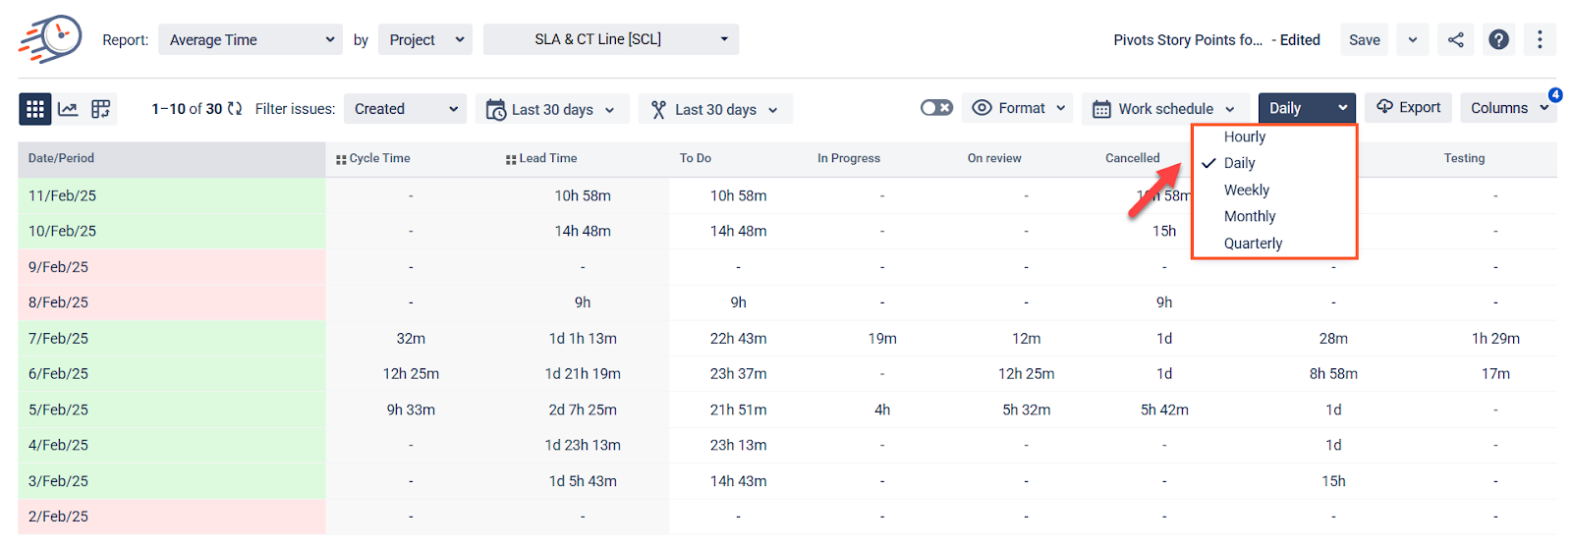Open the Work schedule dropdown

coord(1165,109)
